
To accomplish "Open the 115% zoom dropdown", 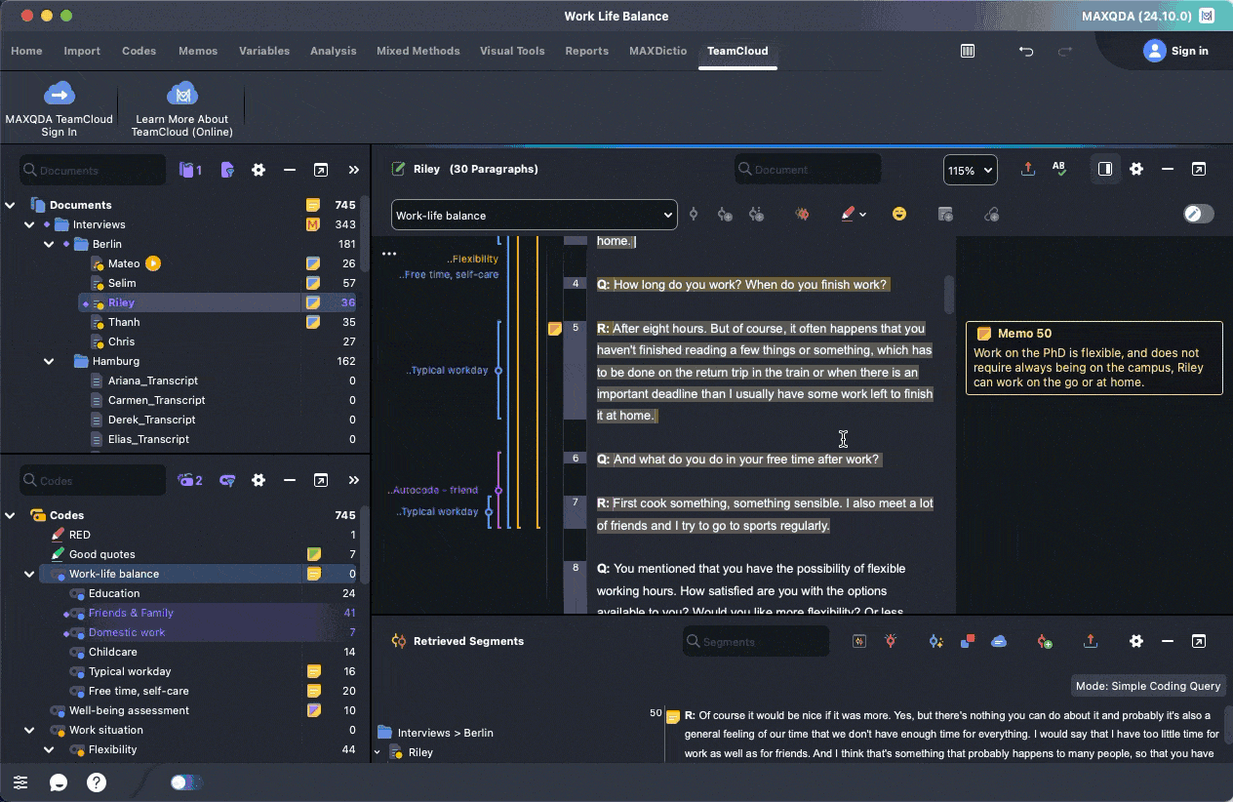I will click(x=970, y=169).
